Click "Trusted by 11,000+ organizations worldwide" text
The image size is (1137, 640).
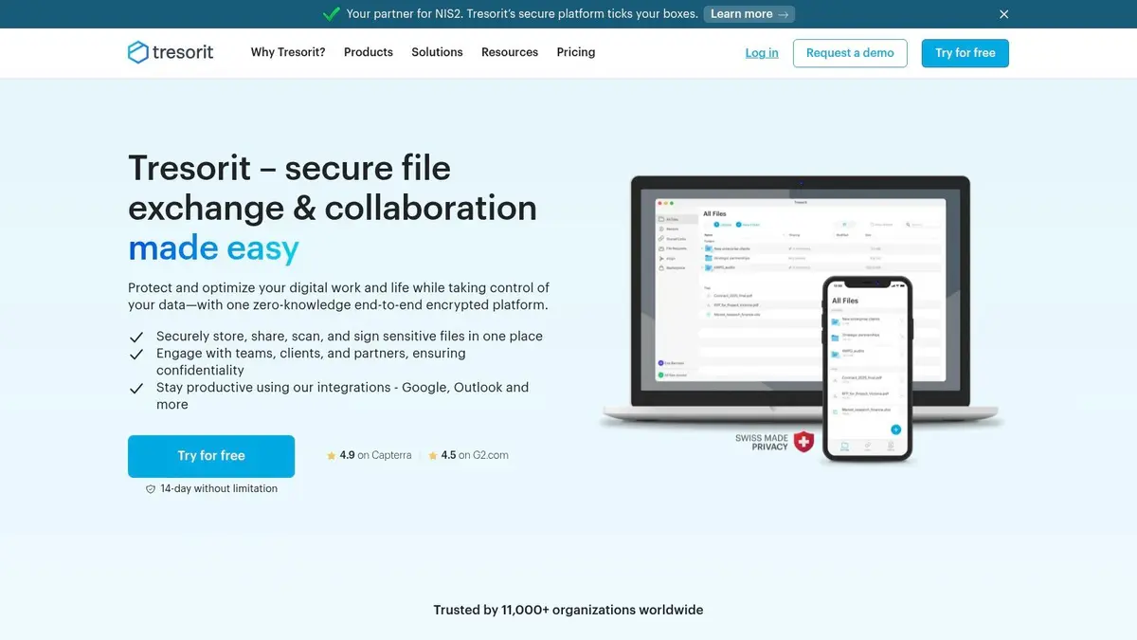tap(568, 611)
